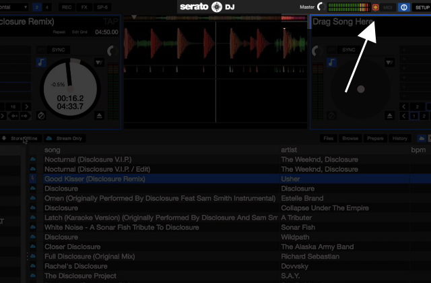Toggle the MIDI assign button
431x283 pixels.
click(x=388, y=7)
